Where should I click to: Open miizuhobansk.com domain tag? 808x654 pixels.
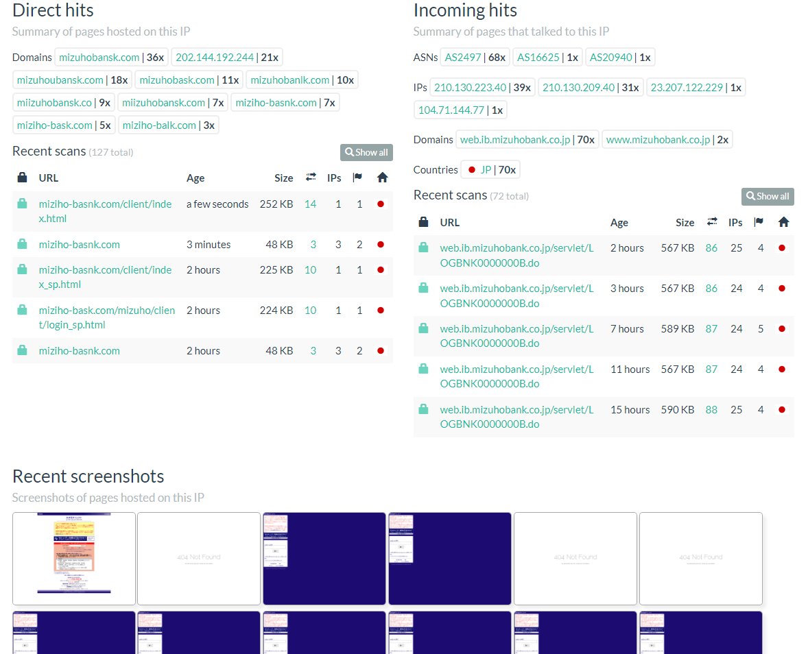tap(164, 102)
